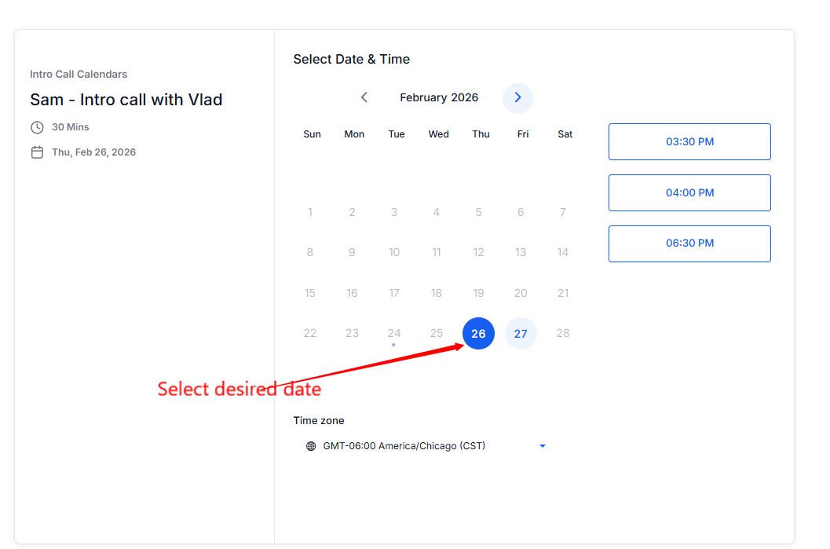
Task: Click February 25 date cell
Action: coord(437,333)
